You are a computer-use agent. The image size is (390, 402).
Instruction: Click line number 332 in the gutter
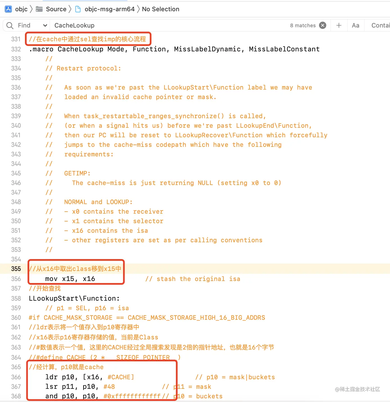pos(16,49)
